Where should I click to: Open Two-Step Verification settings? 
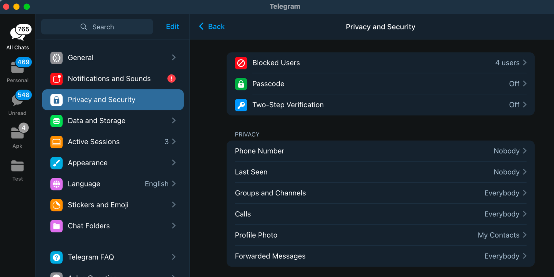tap(381, 105)
